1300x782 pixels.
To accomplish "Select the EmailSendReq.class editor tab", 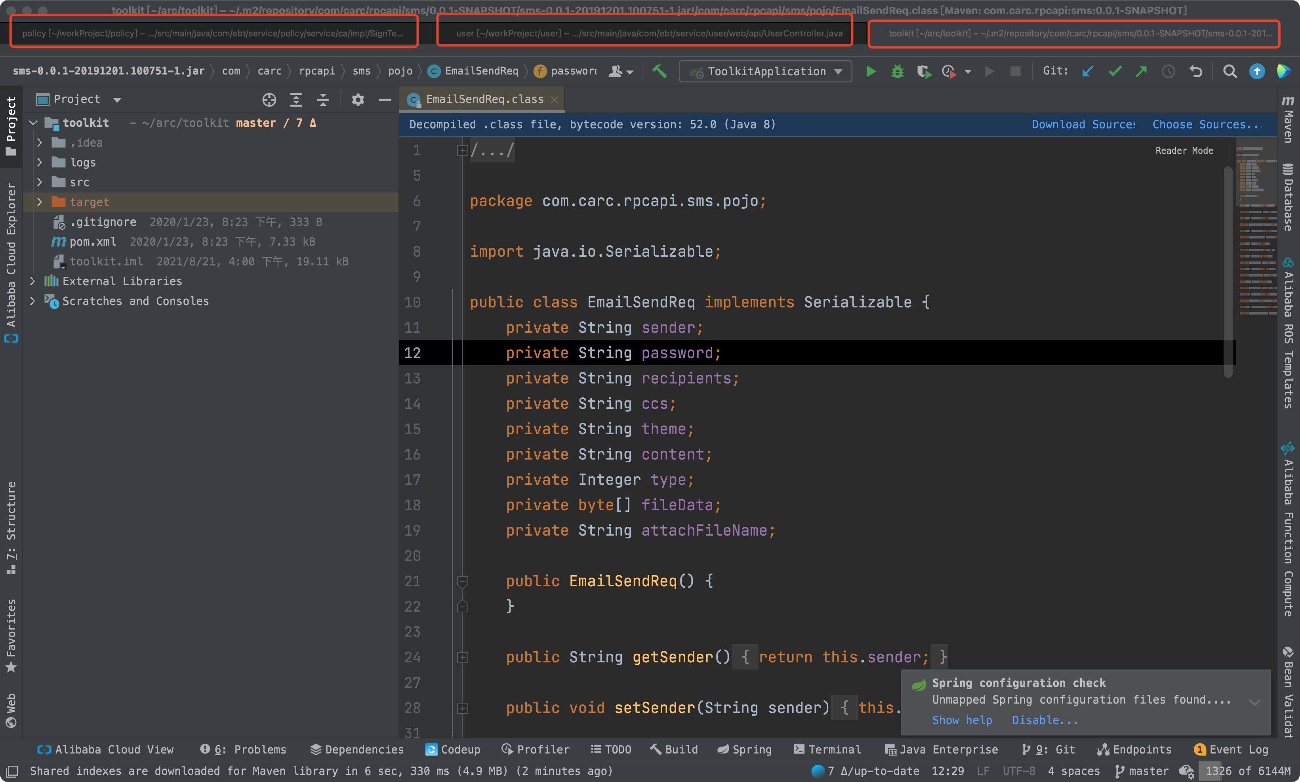I will [x=484, y=99].
